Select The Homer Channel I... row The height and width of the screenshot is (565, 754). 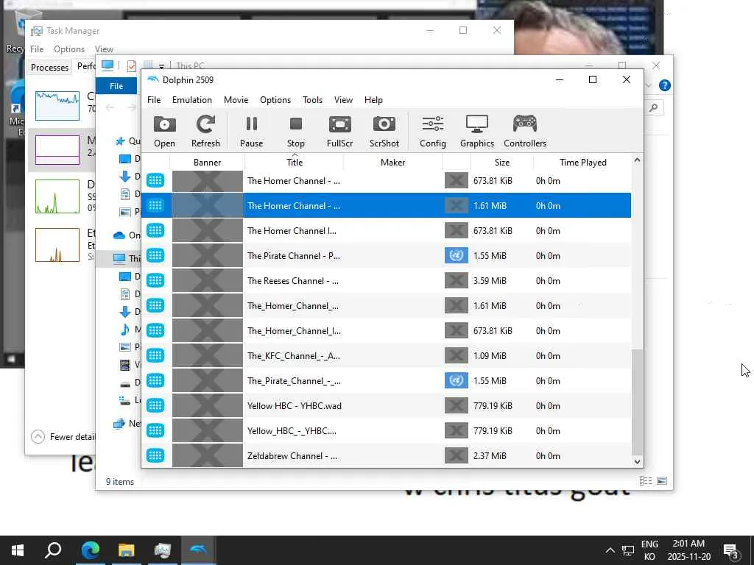[x=386, y=230]
